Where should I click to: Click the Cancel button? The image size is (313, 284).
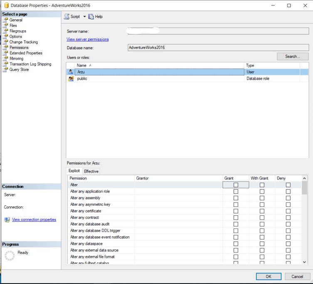tap(297, 277)
